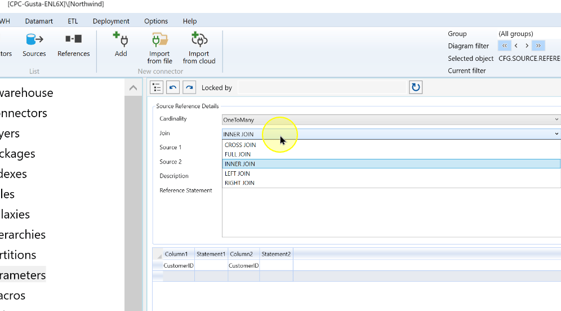
Task: Close the Join combo box dropdown
Action: (x=556, y=134)
